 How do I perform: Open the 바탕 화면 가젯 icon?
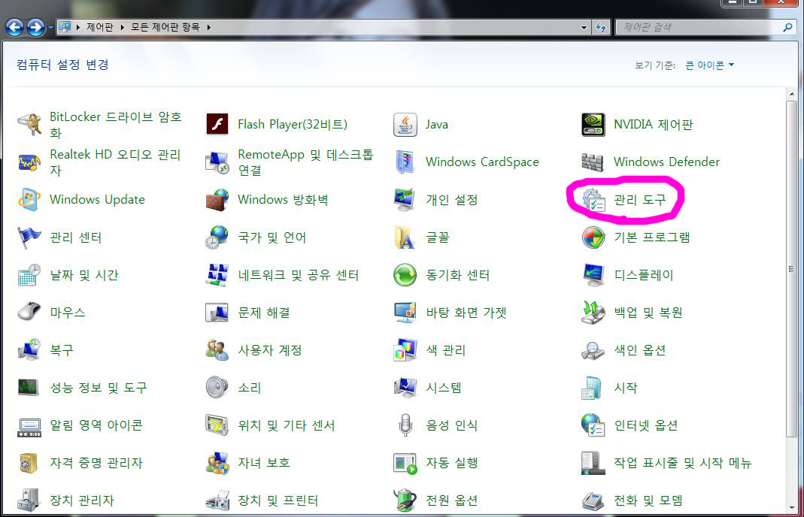(x=405, y=313)
